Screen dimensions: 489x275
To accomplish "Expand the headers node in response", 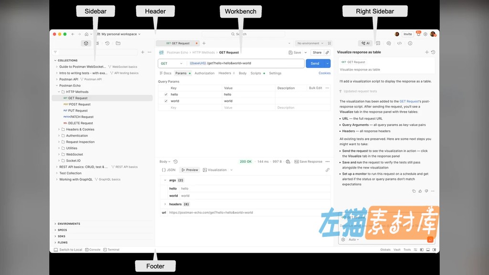I will click(x=165, y=204).
